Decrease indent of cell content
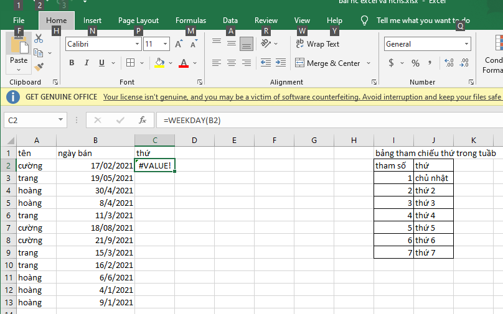The image size is (503, 314). click(x=266, y=62)
